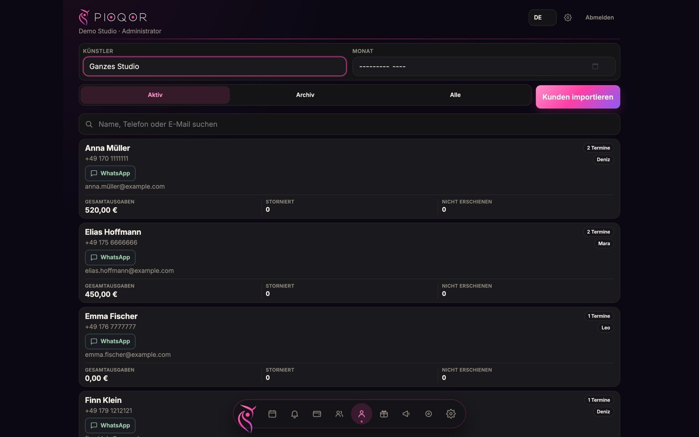Select the highlighted customers person icon in dock

(361, 414)
